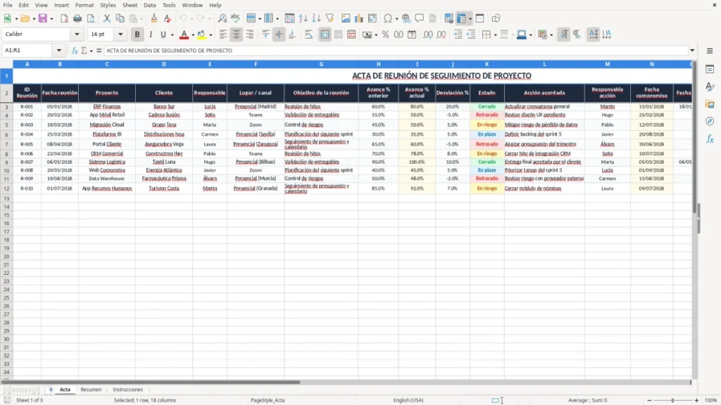The image size is (721, 405).
Task: Open the sidebar Functions fx deck
Action: [x=710, y=139]
